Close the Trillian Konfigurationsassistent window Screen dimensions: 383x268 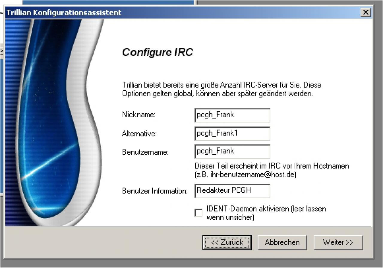point(366,12)
